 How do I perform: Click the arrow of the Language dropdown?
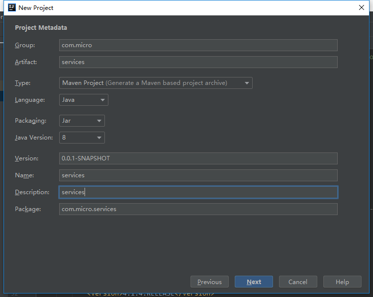(x=102, y=100)
